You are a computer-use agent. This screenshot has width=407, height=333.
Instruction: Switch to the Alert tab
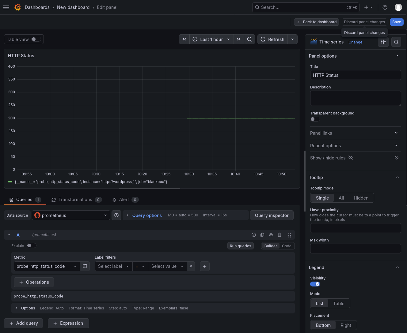point(125,200)
